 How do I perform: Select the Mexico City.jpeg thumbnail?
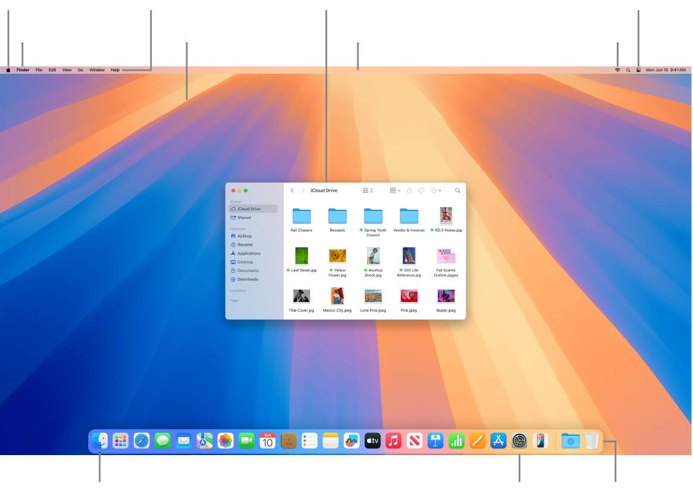point(337,296)
